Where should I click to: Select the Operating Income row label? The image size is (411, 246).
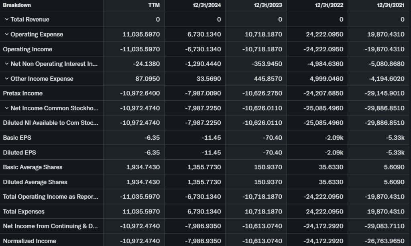(27, 49)
